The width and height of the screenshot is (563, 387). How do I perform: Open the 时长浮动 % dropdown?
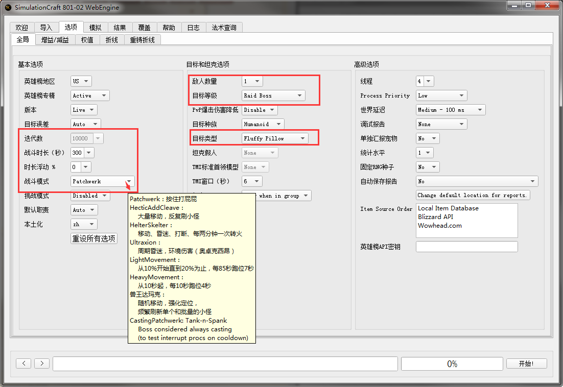(x=81, y=167)
